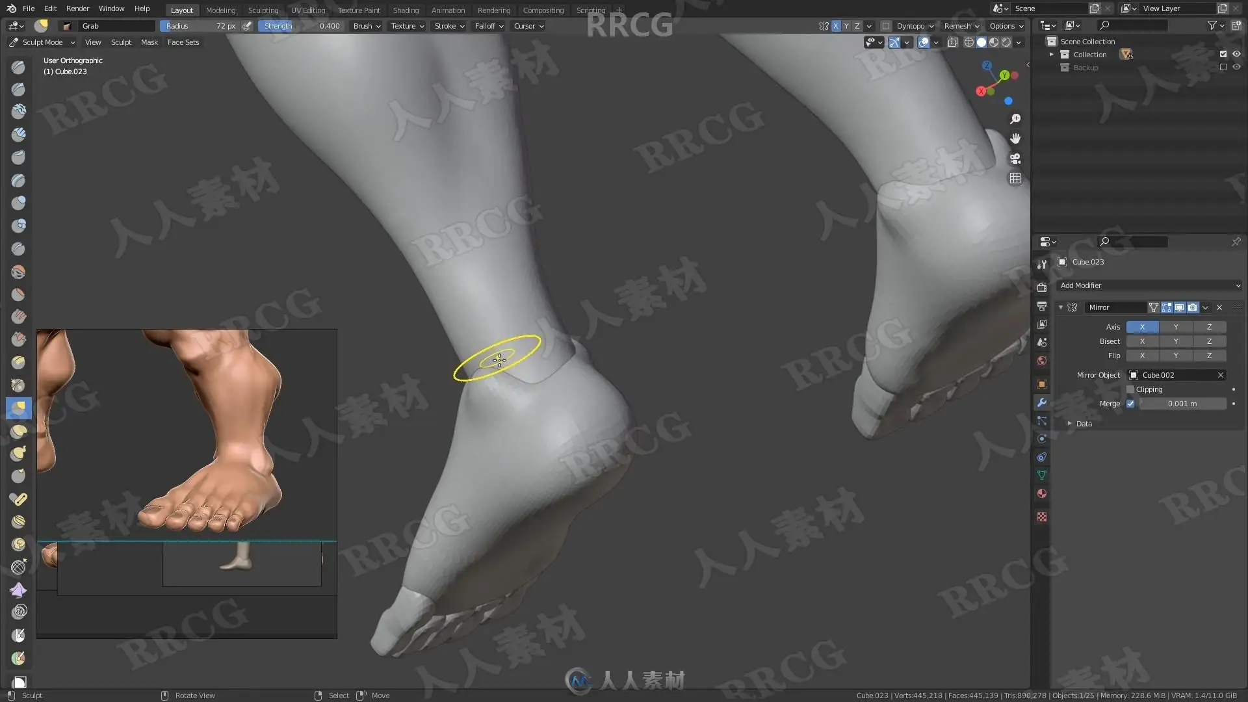Expand the Data section of the Mirror modifier
This screenshot has width=1248, height=702.
1070,424
